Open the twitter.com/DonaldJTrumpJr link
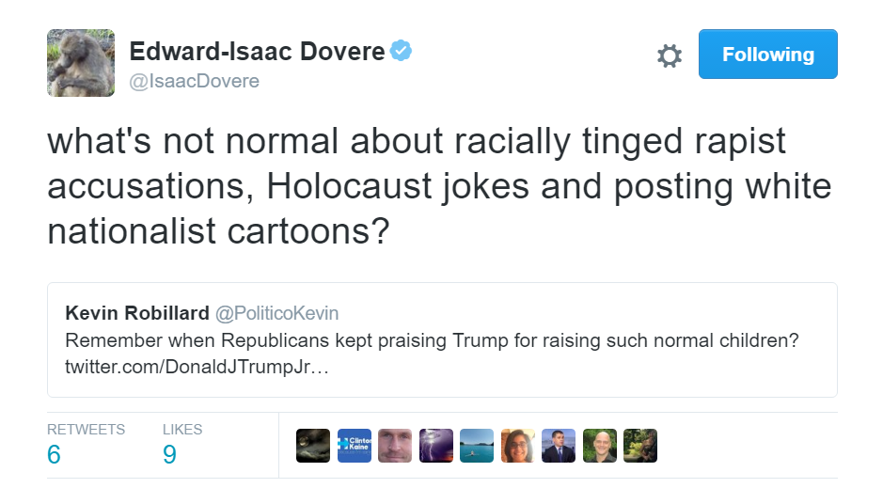This screenshot has width=883, height=488. coord(197,365)
